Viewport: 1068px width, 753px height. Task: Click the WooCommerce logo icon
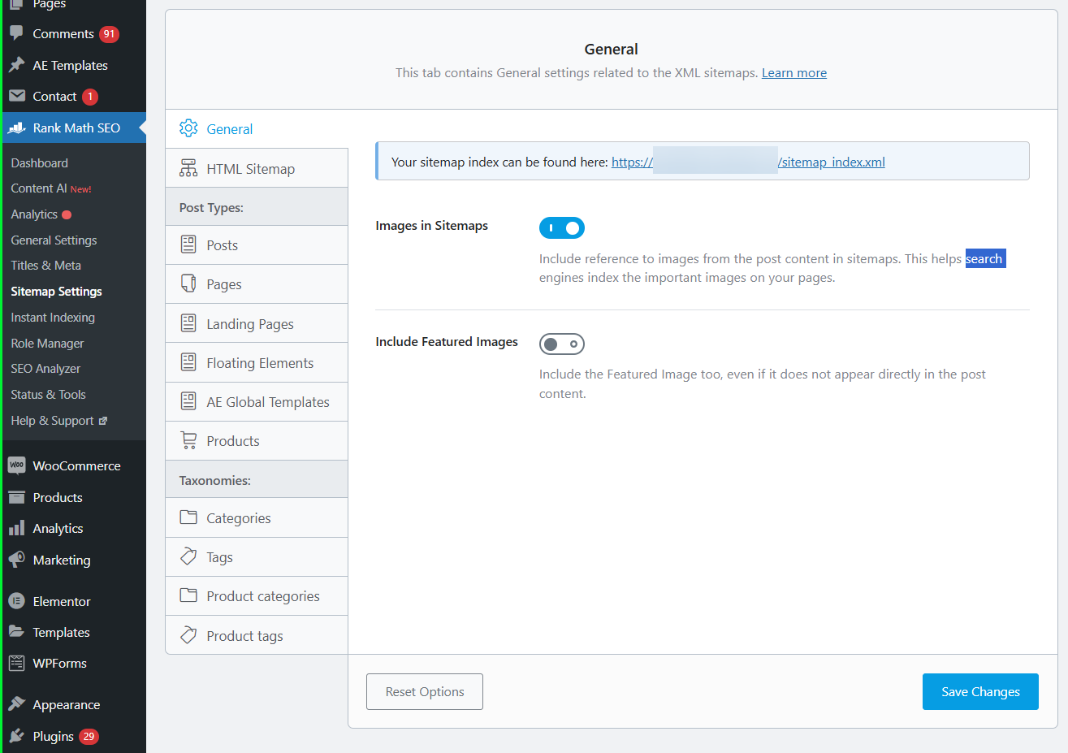16,465
